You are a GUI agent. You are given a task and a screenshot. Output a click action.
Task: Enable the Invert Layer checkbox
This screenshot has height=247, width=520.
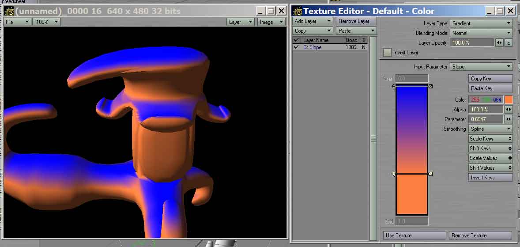tap(387, 53)
